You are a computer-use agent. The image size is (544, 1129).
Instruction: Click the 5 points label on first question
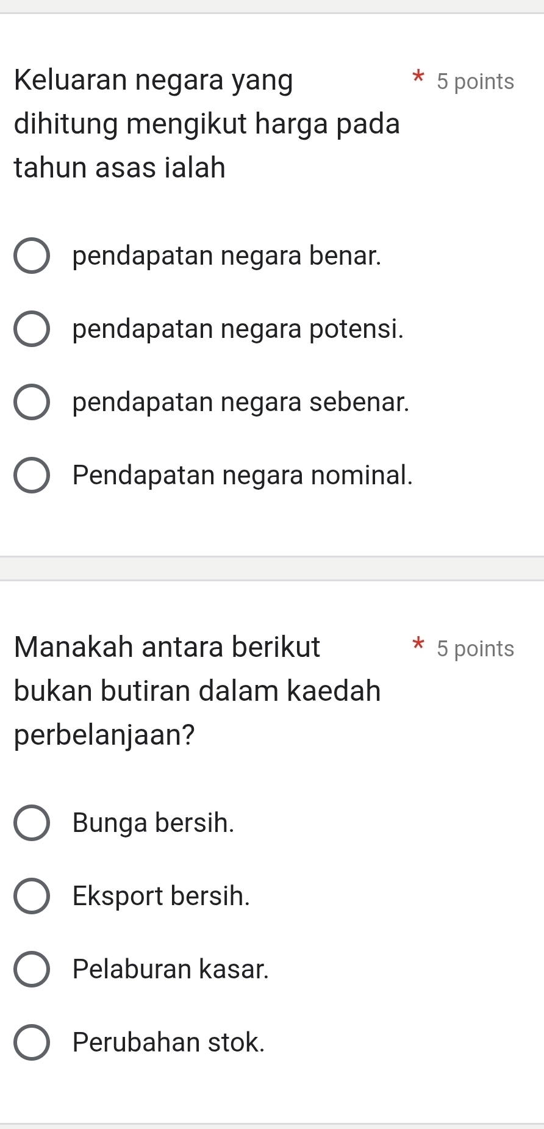point(475,82)
